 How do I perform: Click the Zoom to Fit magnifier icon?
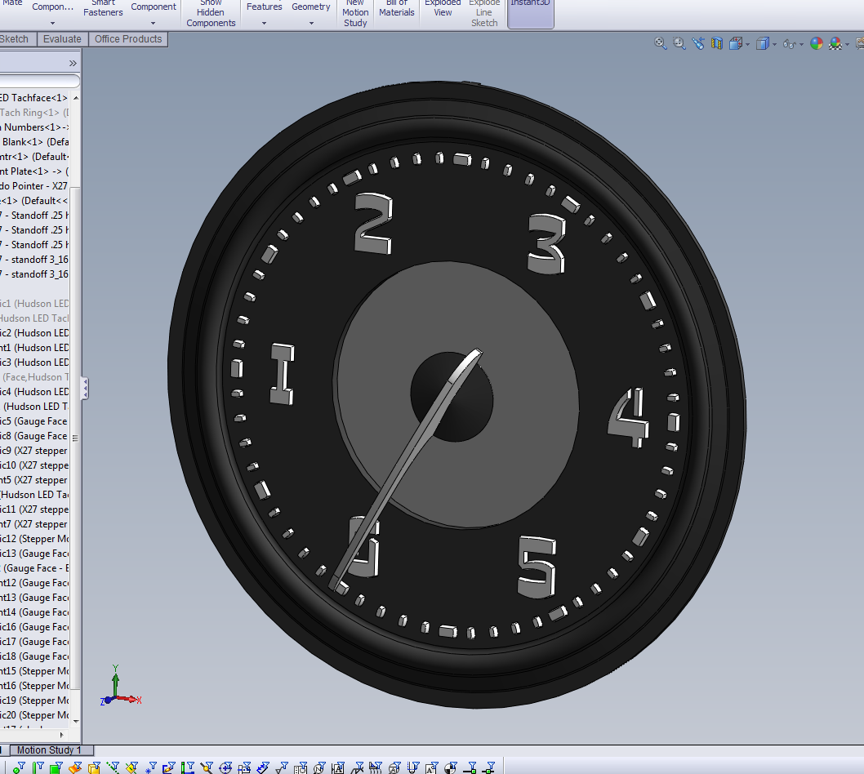point(661,44)
